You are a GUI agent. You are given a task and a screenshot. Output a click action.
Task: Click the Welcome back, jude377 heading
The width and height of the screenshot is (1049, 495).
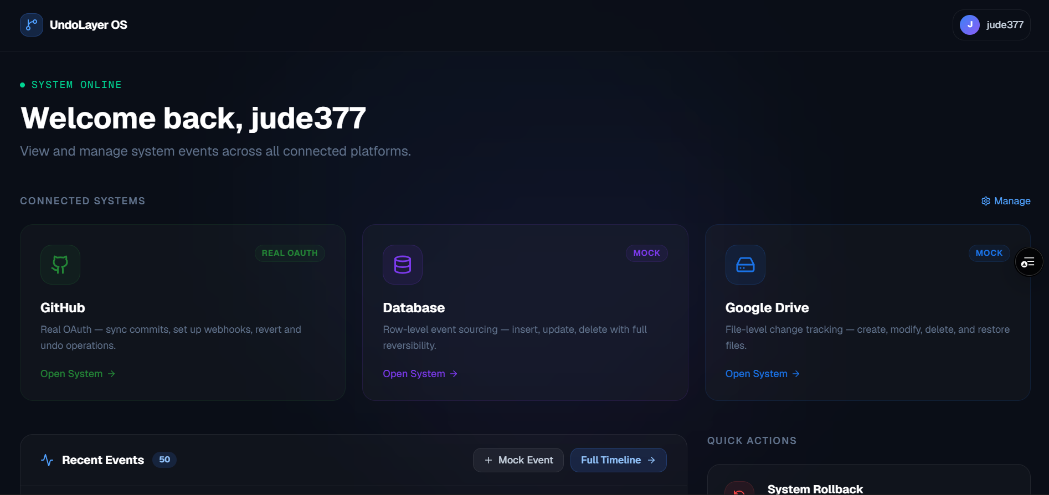tap(193, 118)
